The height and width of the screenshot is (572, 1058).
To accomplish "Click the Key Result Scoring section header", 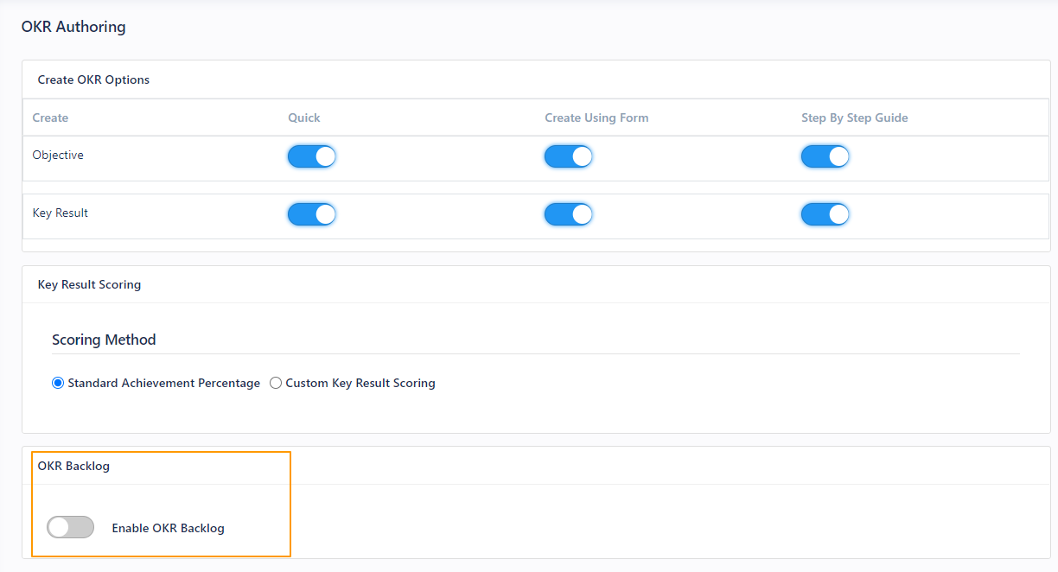I will coord(89,283).
